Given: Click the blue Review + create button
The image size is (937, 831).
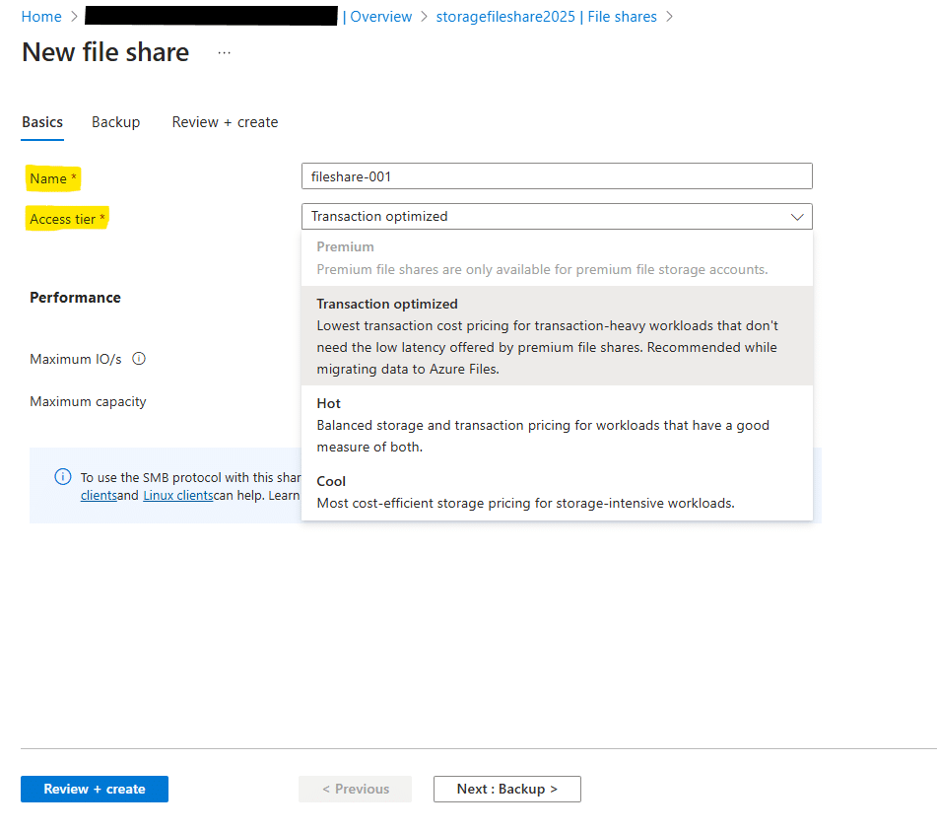Looking at the screenshot, I should coord(95,789).
